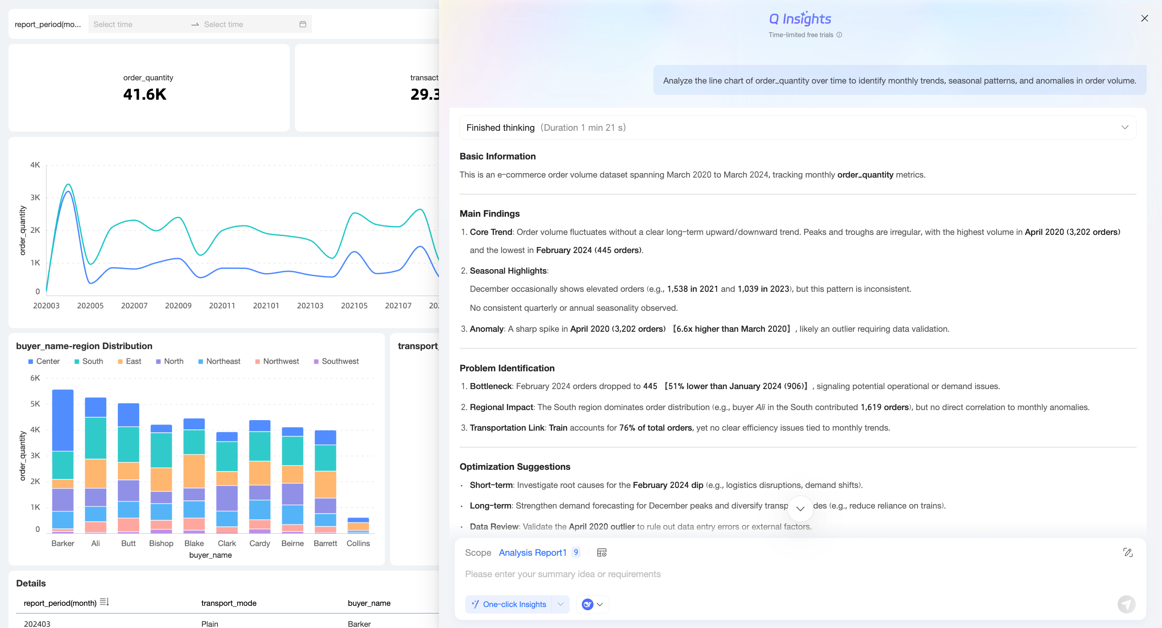The width and height of the screenshot is (1162, 628).
Task: Open the model selector dropdown chevron
Action: tap(600, 605)
